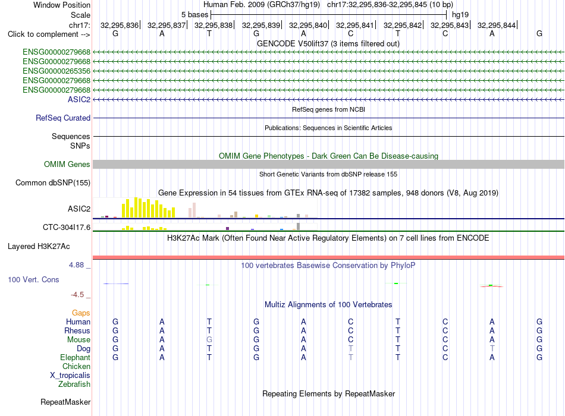Click the Elephant species label
The height and width of the screenshot is (416, 565).
[x=75, y=357]
